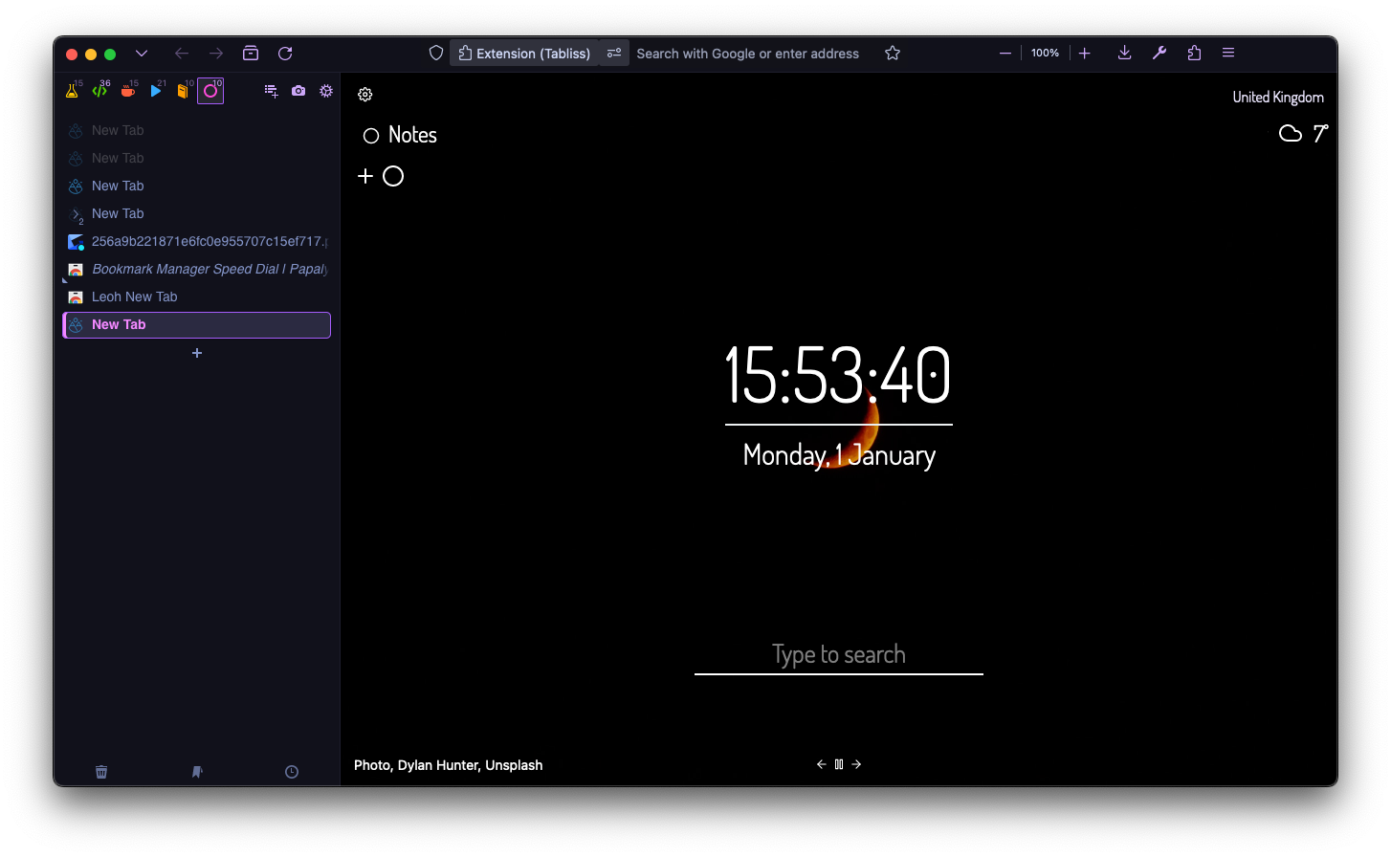Open the browser hamburger menu
This screenshot has height=857, width=1391.
(x=1228, y=54)
